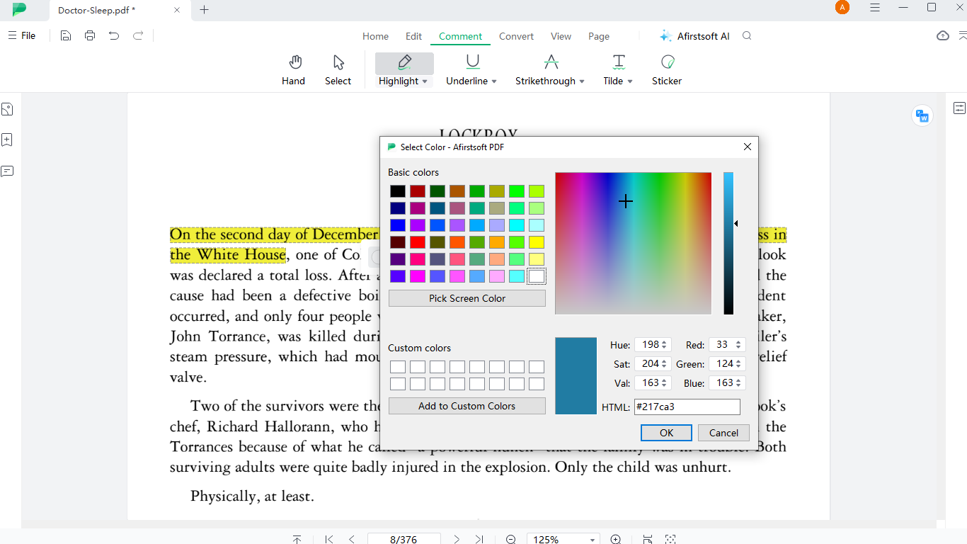Adjust the Green spinner arrows
This screenshot has width=967, height=544.
(x=738, y=364)
